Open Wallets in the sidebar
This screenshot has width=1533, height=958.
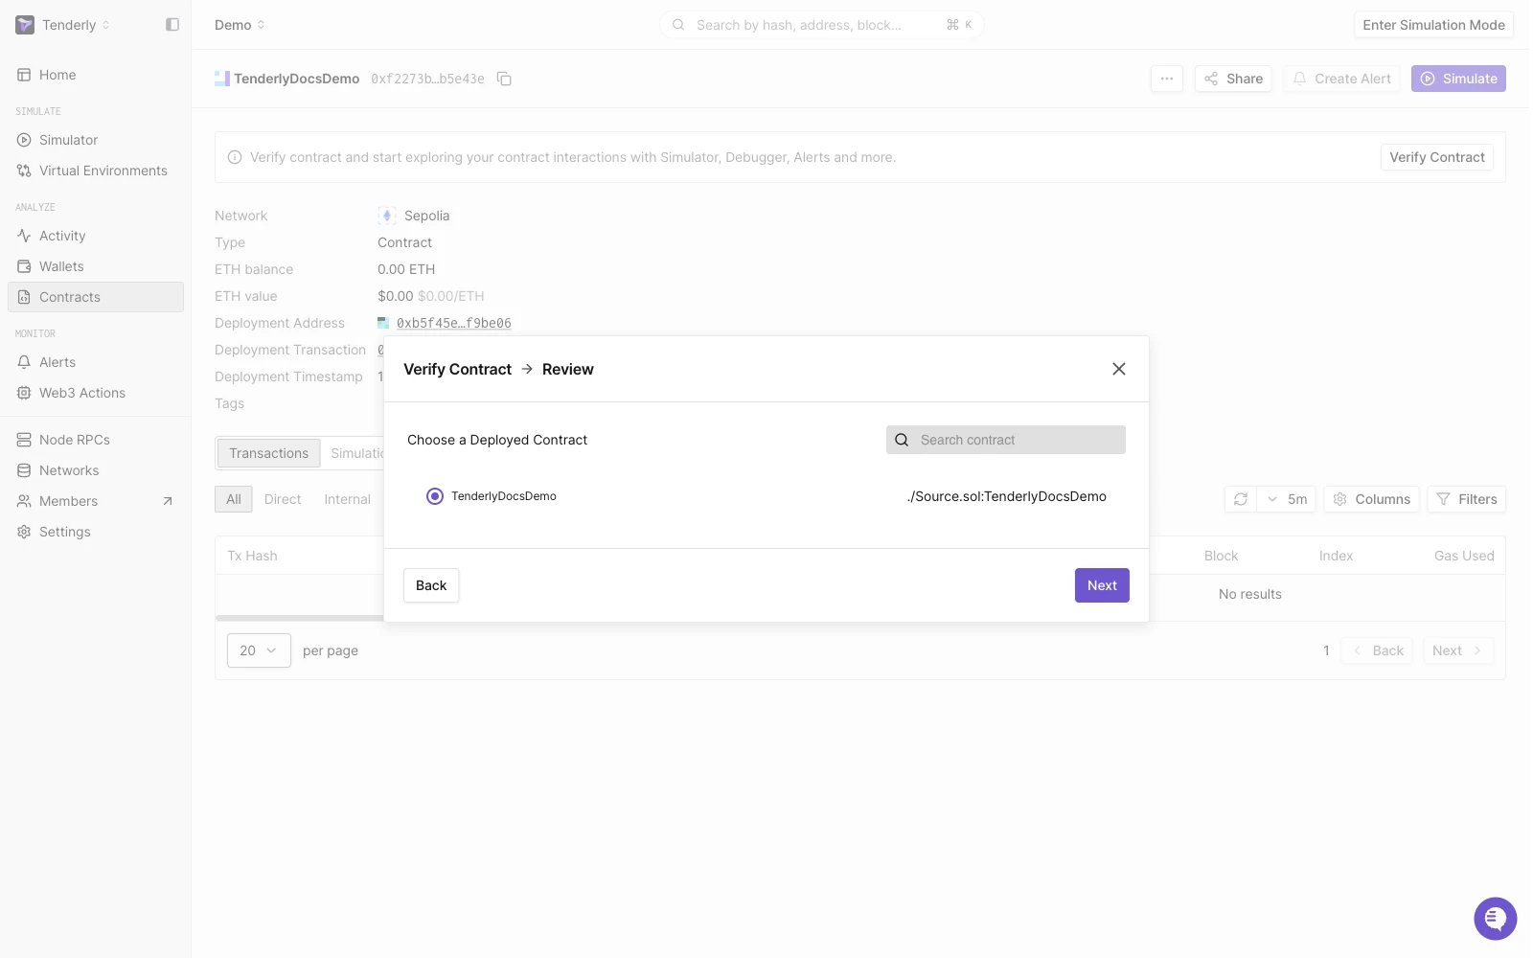[96, 266]
